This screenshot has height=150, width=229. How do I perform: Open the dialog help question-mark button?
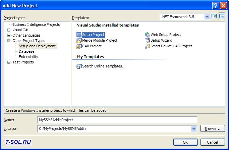pyautogui.click(x=216, y=6)
